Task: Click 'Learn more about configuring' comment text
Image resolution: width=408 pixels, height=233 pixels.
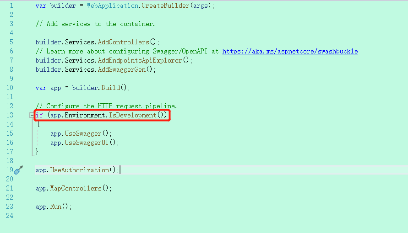Action: click(92, 51)
